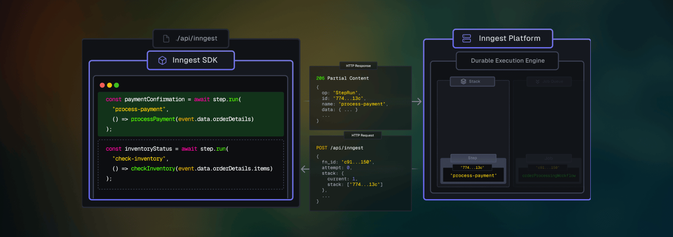Click the data: { ... } line
This screenshot has width=673, height=237.
[x=340, y=110]
